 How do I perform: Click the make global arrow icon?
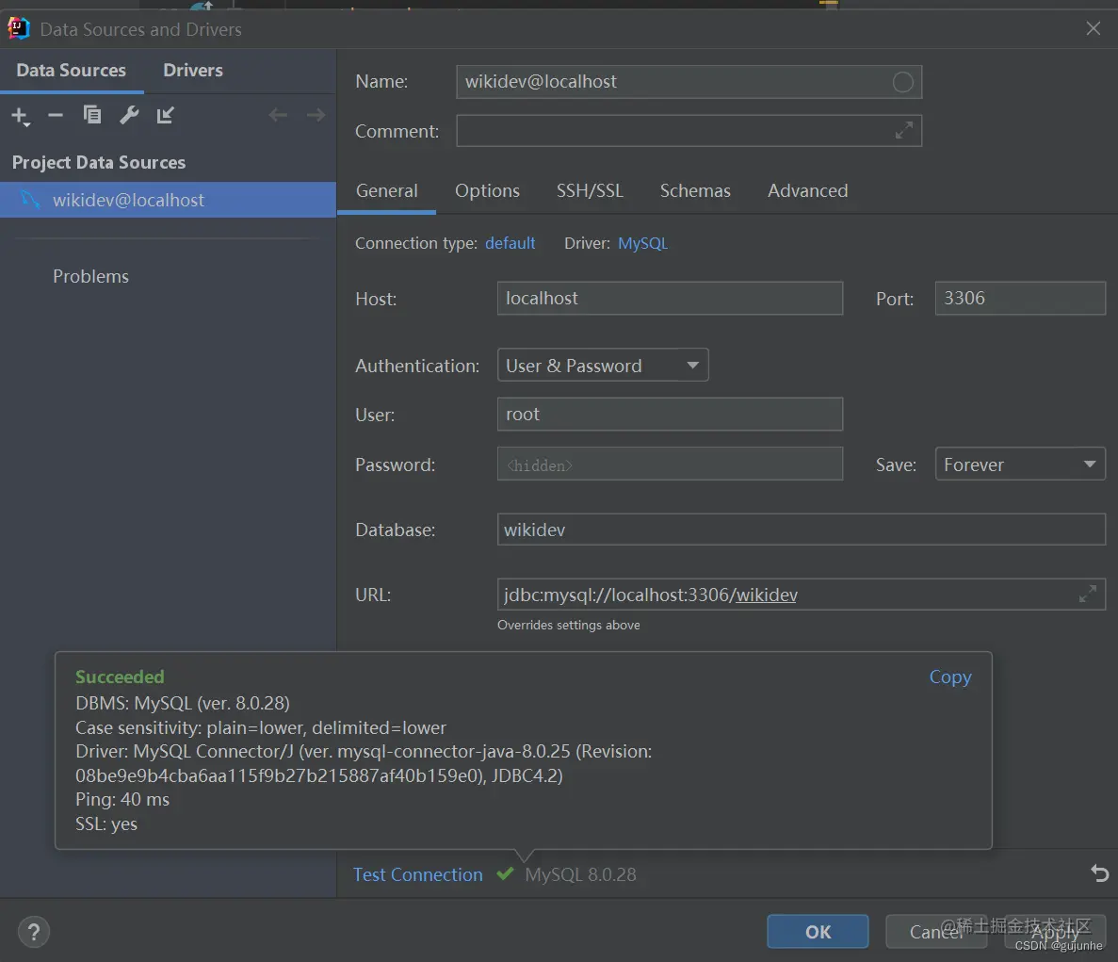(166, 115)
